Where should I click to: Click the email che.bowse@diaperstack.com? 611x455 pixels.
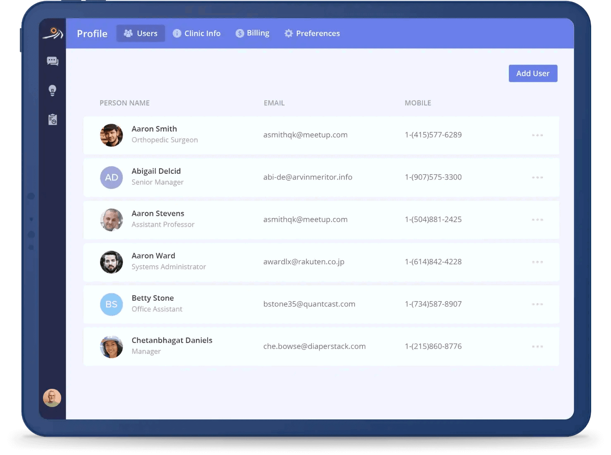click(315, 347)
